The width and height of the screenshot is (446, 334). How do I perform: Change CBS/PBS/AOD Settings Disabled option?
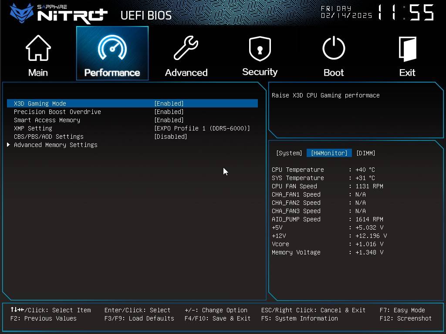[x=171, y=137]
